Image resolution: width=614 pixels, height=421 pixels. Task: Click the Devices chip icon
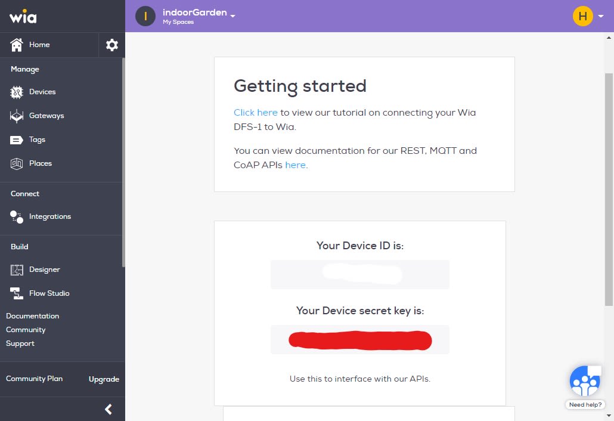click(x=17, y=92)
